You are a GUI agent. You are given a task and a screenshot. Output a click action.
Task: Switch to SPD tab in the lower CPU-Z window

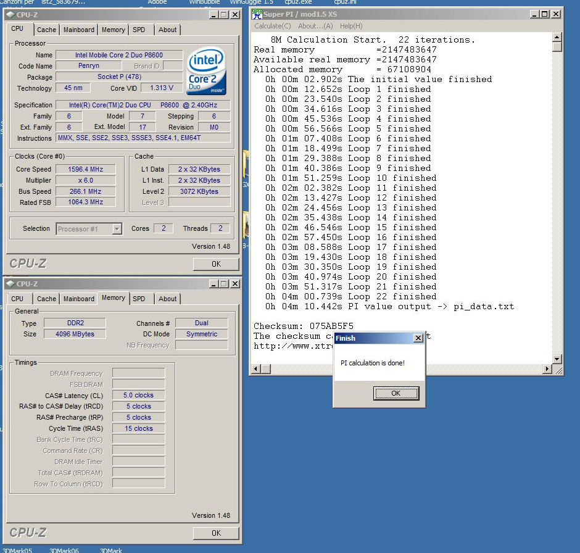pyautogui.click(x=139, y=299)
